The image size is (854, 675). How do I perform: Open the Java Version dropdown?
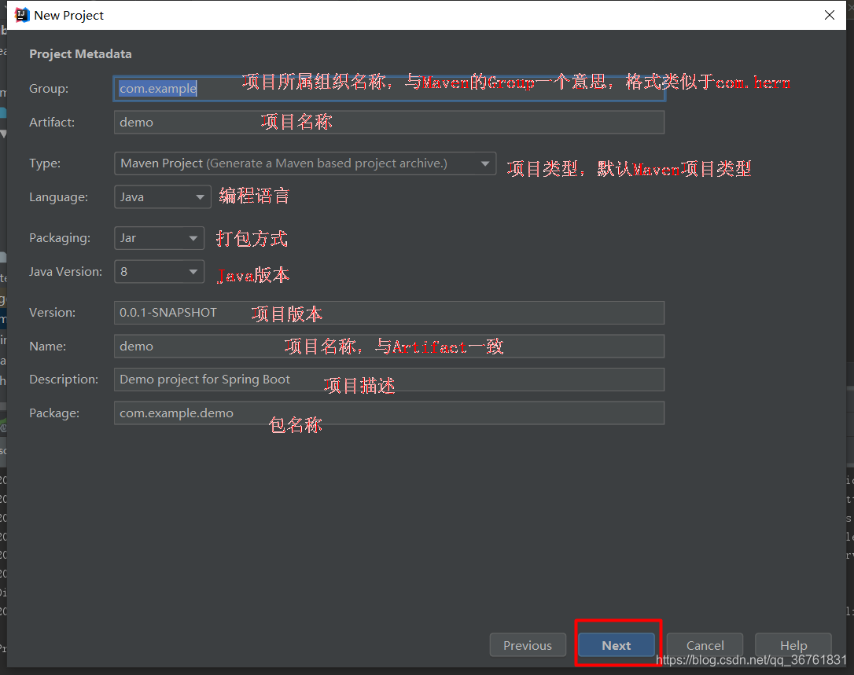click(x=159, y=272)
